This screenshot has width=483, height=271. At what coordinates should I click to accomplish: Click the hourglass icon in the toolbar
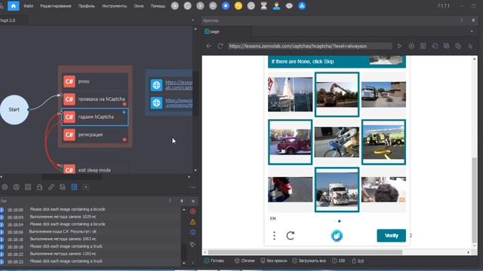pos(263,6)
